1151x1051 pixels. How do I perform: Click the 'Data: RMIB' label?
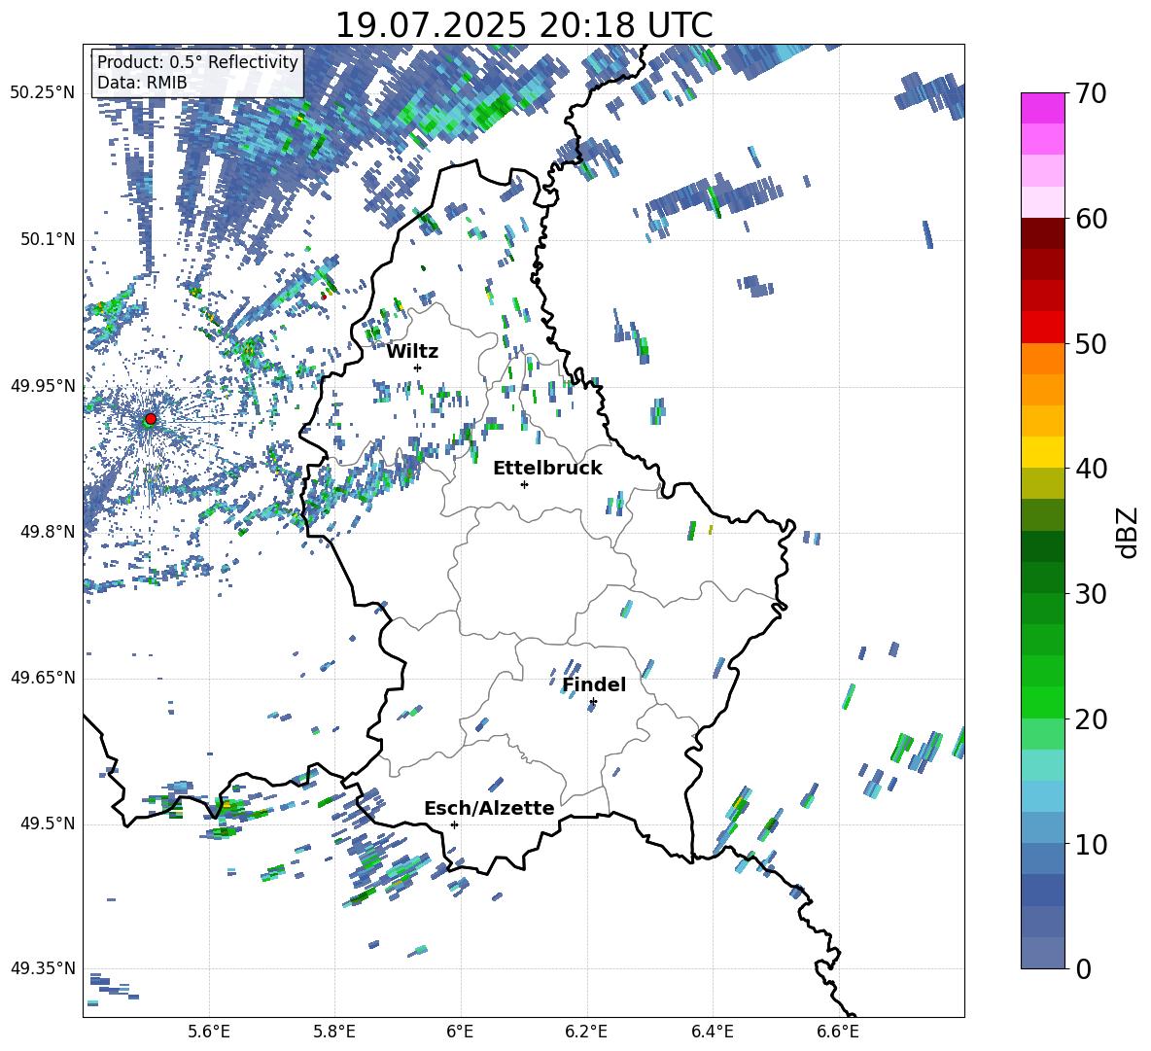142,83
